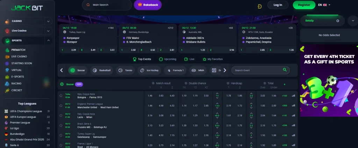Choose the Tennis sport filter
Image resolution: width=358 pixels, height=148 pixels.
[x=126, y=71]
